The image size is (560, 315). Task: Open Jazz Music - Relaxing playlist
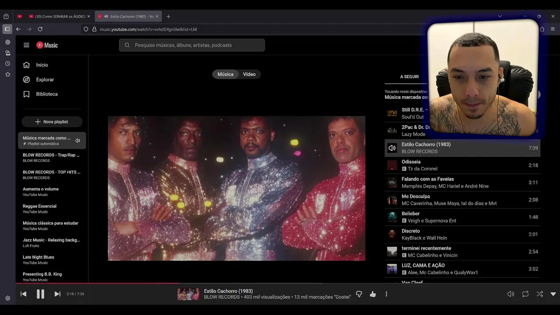pos(52,243)
